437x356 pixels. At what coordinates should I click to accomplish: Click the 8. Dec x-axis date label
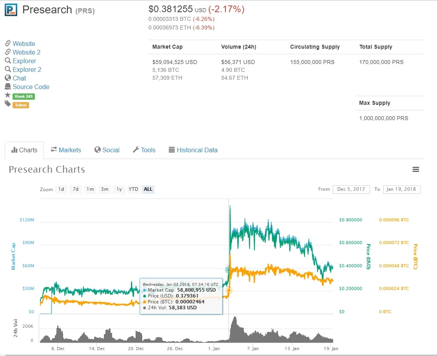(58, 349)
